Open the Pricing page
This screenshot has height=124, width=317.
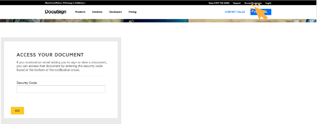click(x=132, y=12)
